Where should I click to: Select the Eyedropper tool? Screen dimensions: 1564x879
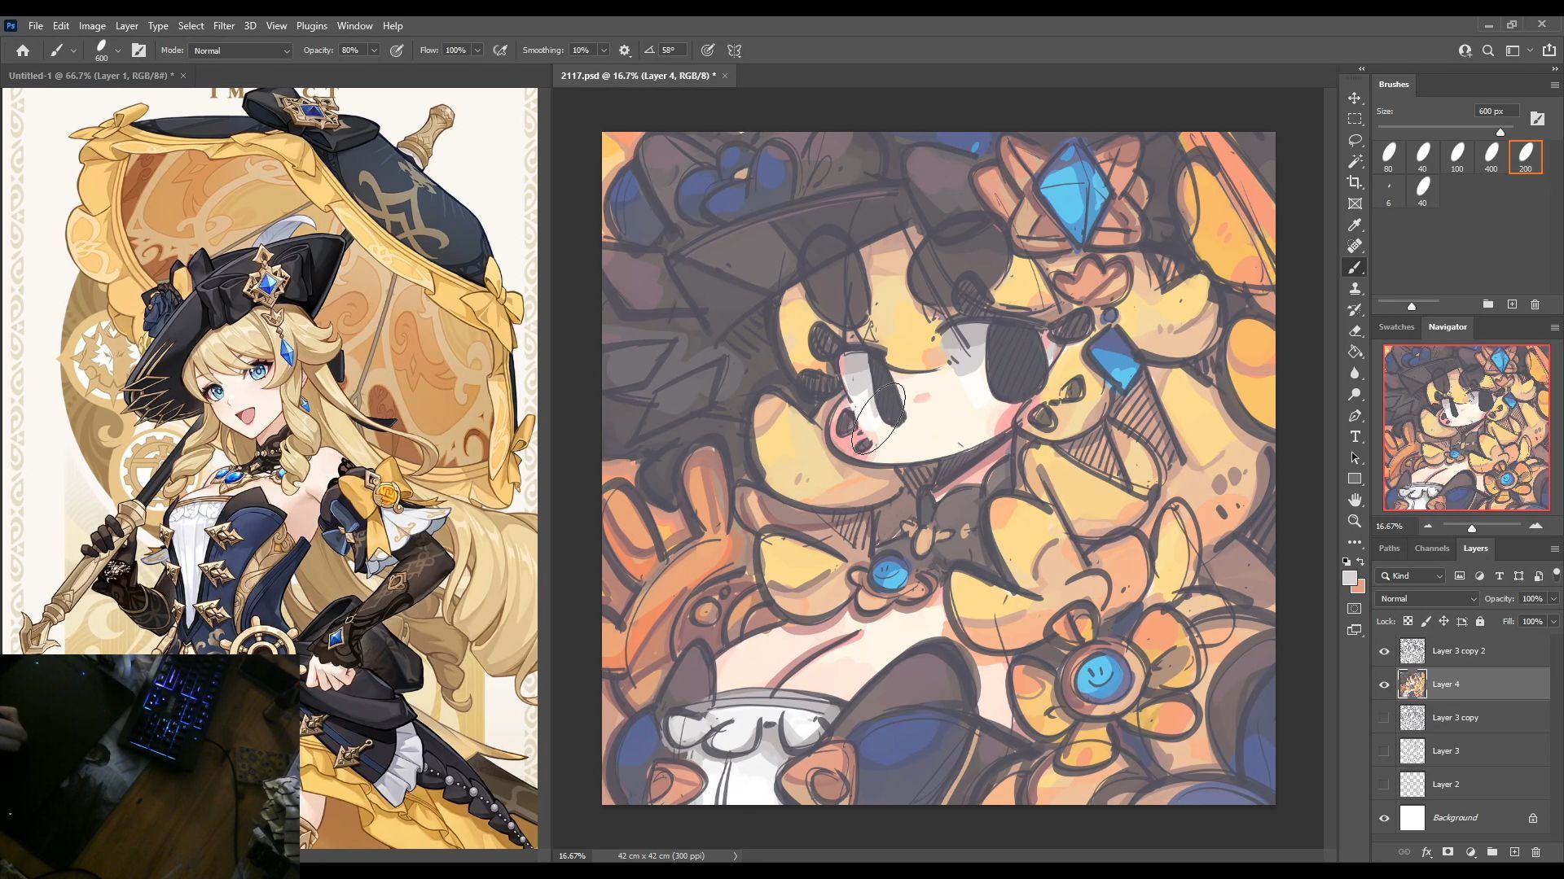[1355, 225]
